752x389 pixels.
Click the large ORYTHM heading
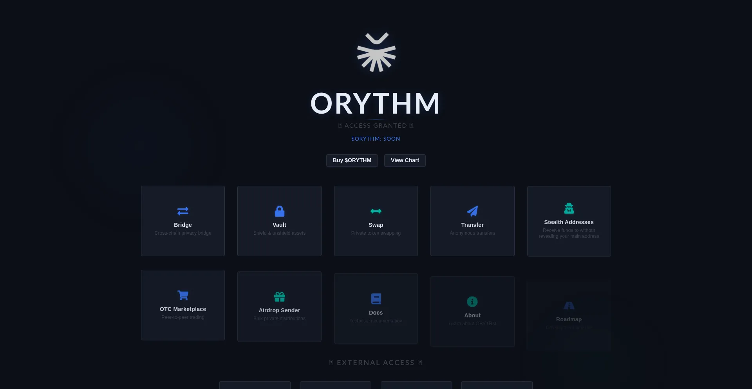(x=375, y=103)
